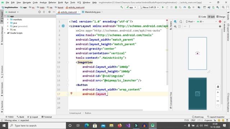Collapse all nodes in the project panel
230x129 pixels.
click(x=44, y=12)
